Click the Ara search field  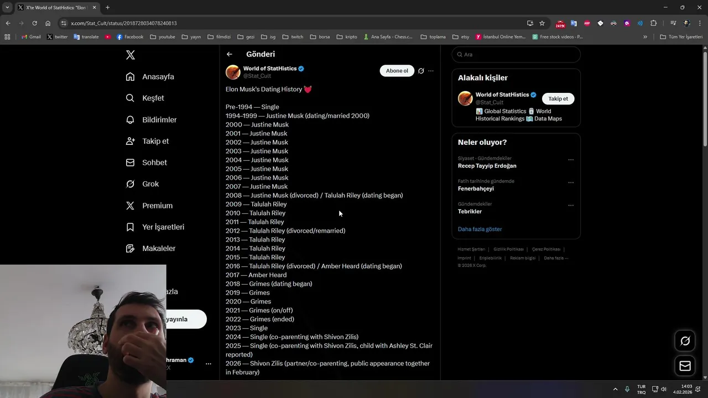pos(516,55)
